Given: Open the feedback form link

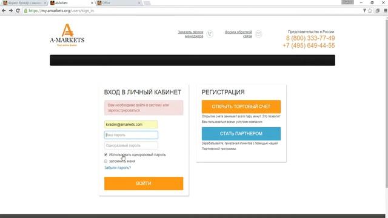Looking at the screenshot, I should pyautogui.click(x=238, y=34).
